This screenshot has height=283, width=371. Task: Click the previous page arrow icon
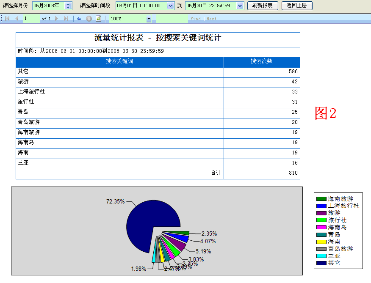click(17, 19)
